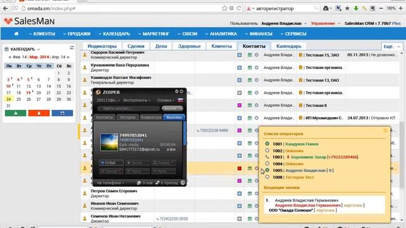Zoom out with the browser minus button
The image size is (406, 228).
381,8
